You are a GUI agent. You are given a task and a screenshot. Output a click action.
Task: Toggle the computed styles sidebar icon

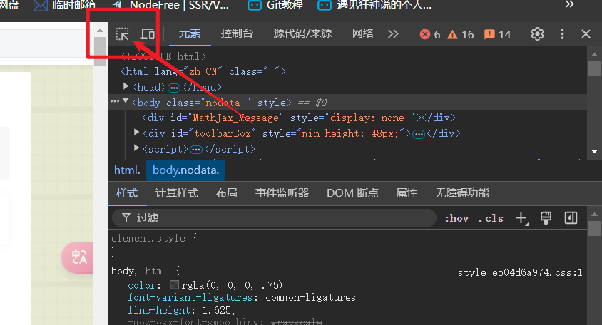tap(571, 218)
